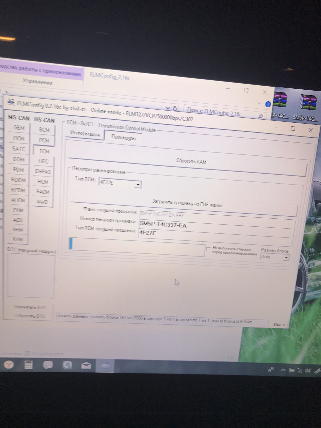Show hidden tray icons with the caret

pyautogui.click(x=283, y=370)
